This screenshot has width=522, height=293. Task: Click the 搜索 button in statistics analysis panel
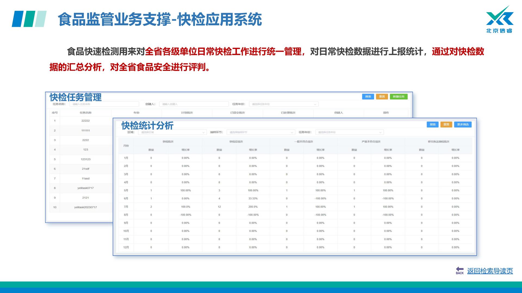[433, 125]
